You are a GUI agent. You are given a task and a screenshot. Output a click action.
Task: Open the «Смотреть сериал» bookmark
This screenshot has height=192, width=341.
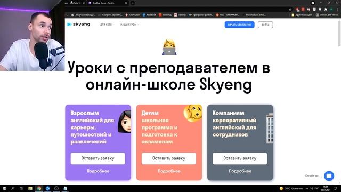coord(110,15)
